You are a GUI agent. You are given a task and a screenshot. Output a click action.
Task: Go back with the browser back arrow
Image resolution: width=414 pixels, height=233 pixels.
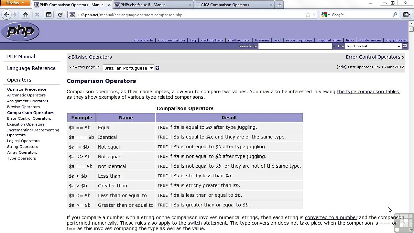point(6,15)
